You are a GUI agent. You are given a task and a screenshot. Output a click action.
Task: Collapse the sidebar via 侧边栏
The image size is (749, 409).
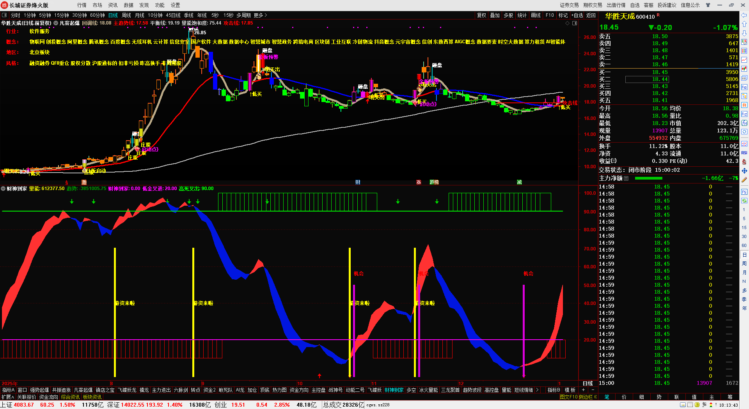588,397
